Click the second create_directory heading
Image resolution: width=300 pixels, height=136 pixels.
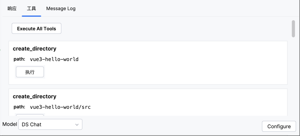35,97
